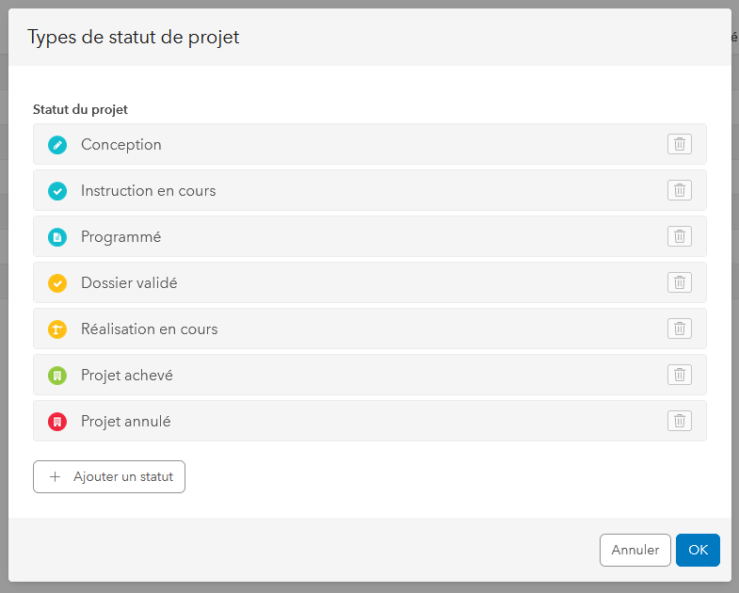Click the green building icon for Projet achevé
The height and width of the screenshot is (593, 739).
57,376
